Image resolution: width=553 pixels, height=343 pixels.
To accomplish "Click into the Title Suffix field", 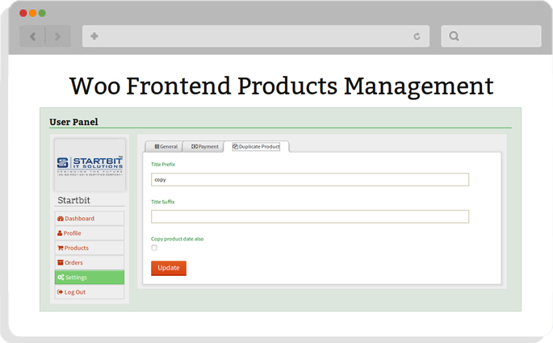I will pos(310,216).
